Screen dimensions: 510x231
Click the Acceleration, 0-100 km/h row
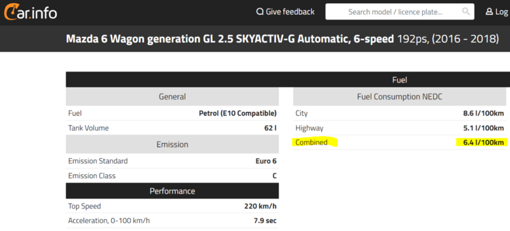point(172,221)
